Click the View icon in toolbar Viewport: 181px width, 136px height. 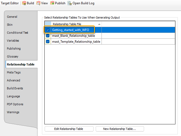pos(38,3)
